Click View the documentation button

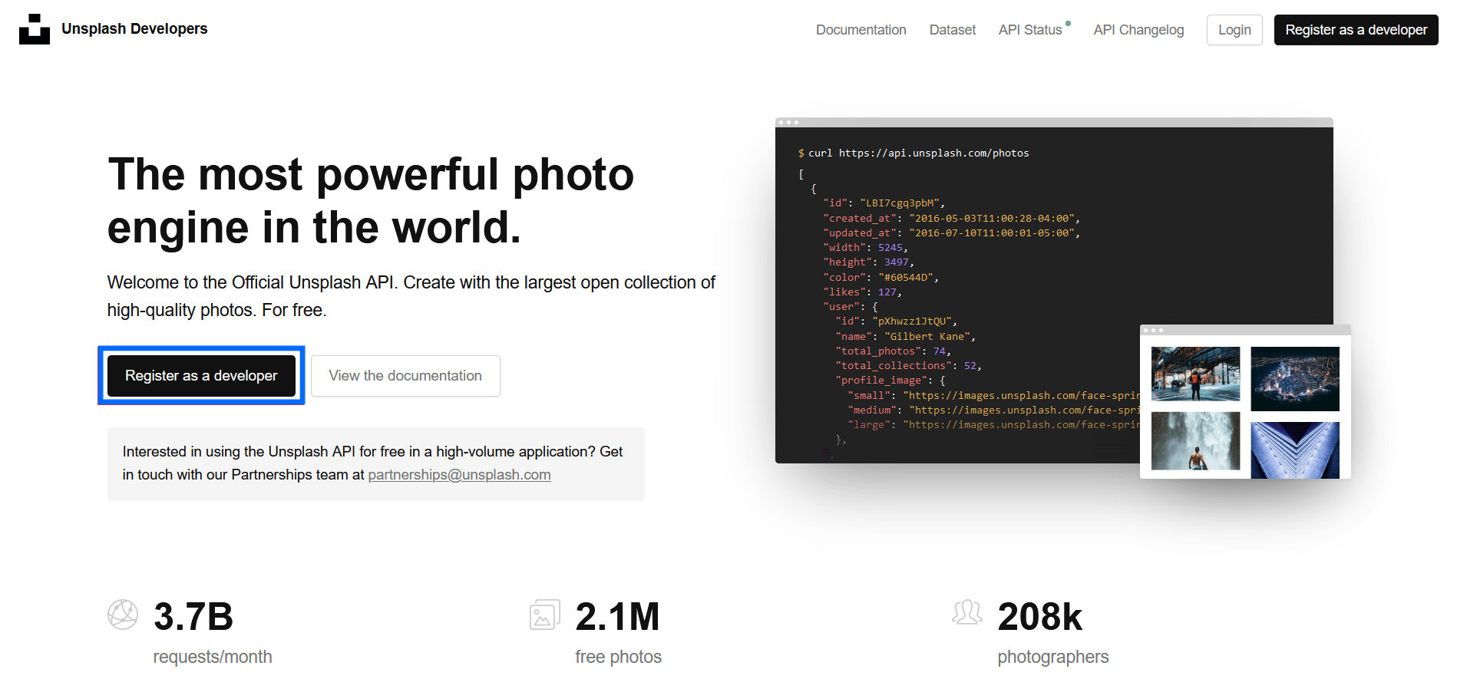pos(405,376)
